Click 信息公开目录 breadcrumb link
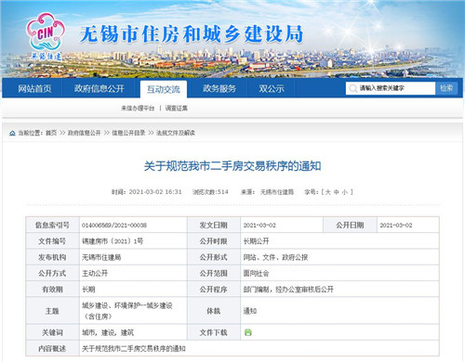465x362 pixels. 128,133
